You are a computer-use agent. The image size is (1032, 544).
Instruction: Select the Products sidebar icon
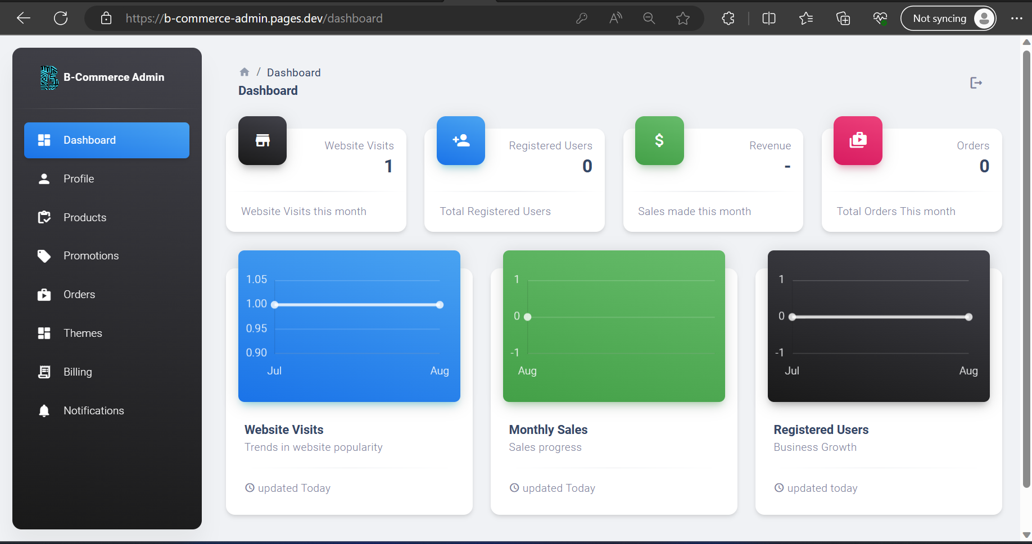pos(44,217)
